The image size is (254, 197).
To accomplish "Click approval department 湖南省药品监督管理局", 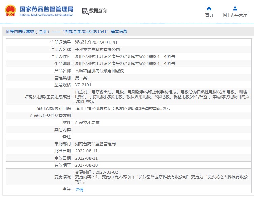I will 95,144.
